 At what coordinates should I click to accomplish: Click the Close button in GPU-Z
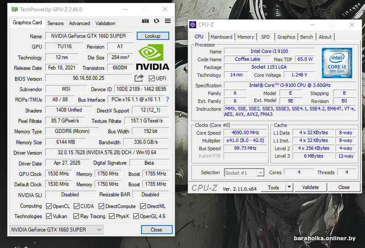pos(156,230)
